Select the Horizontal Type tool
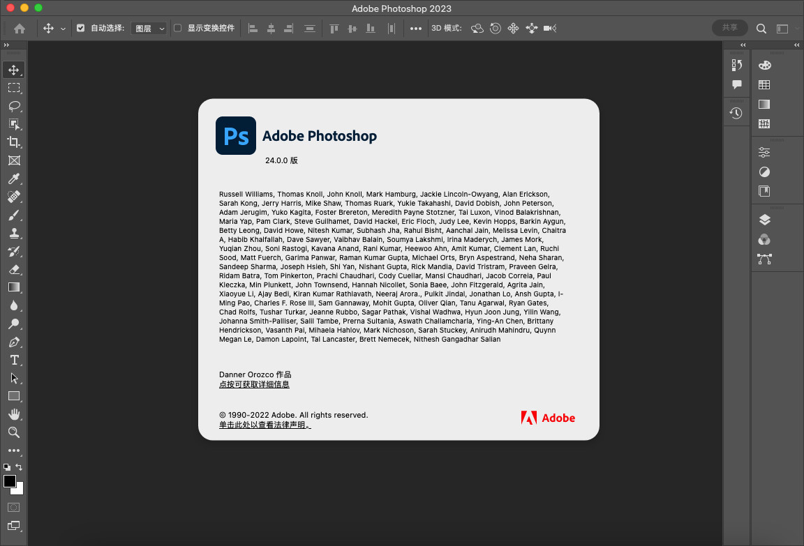804x546 pixels. pyautogui.click(x=14, y=360)
